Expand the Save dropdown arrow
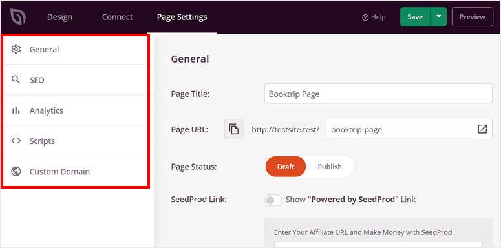This screenshot has height=248, width=501. (x=439, y=17)
